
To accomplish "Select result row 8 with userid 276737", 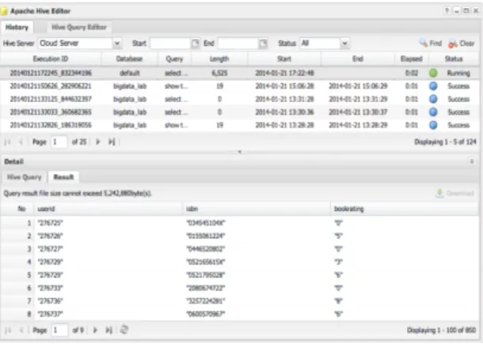I will [240, 314].
